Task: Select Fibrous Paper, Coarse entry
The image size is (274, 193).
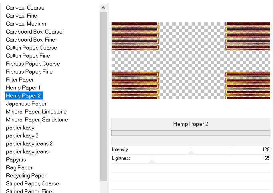Action: point(33,64)
